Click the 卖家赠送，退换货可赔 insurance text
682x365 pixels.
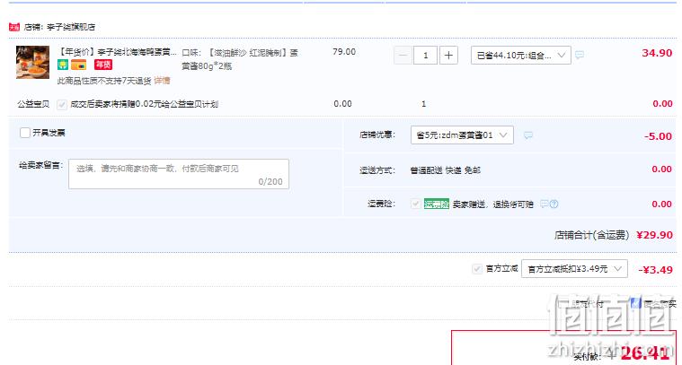(x=492, y=204)
